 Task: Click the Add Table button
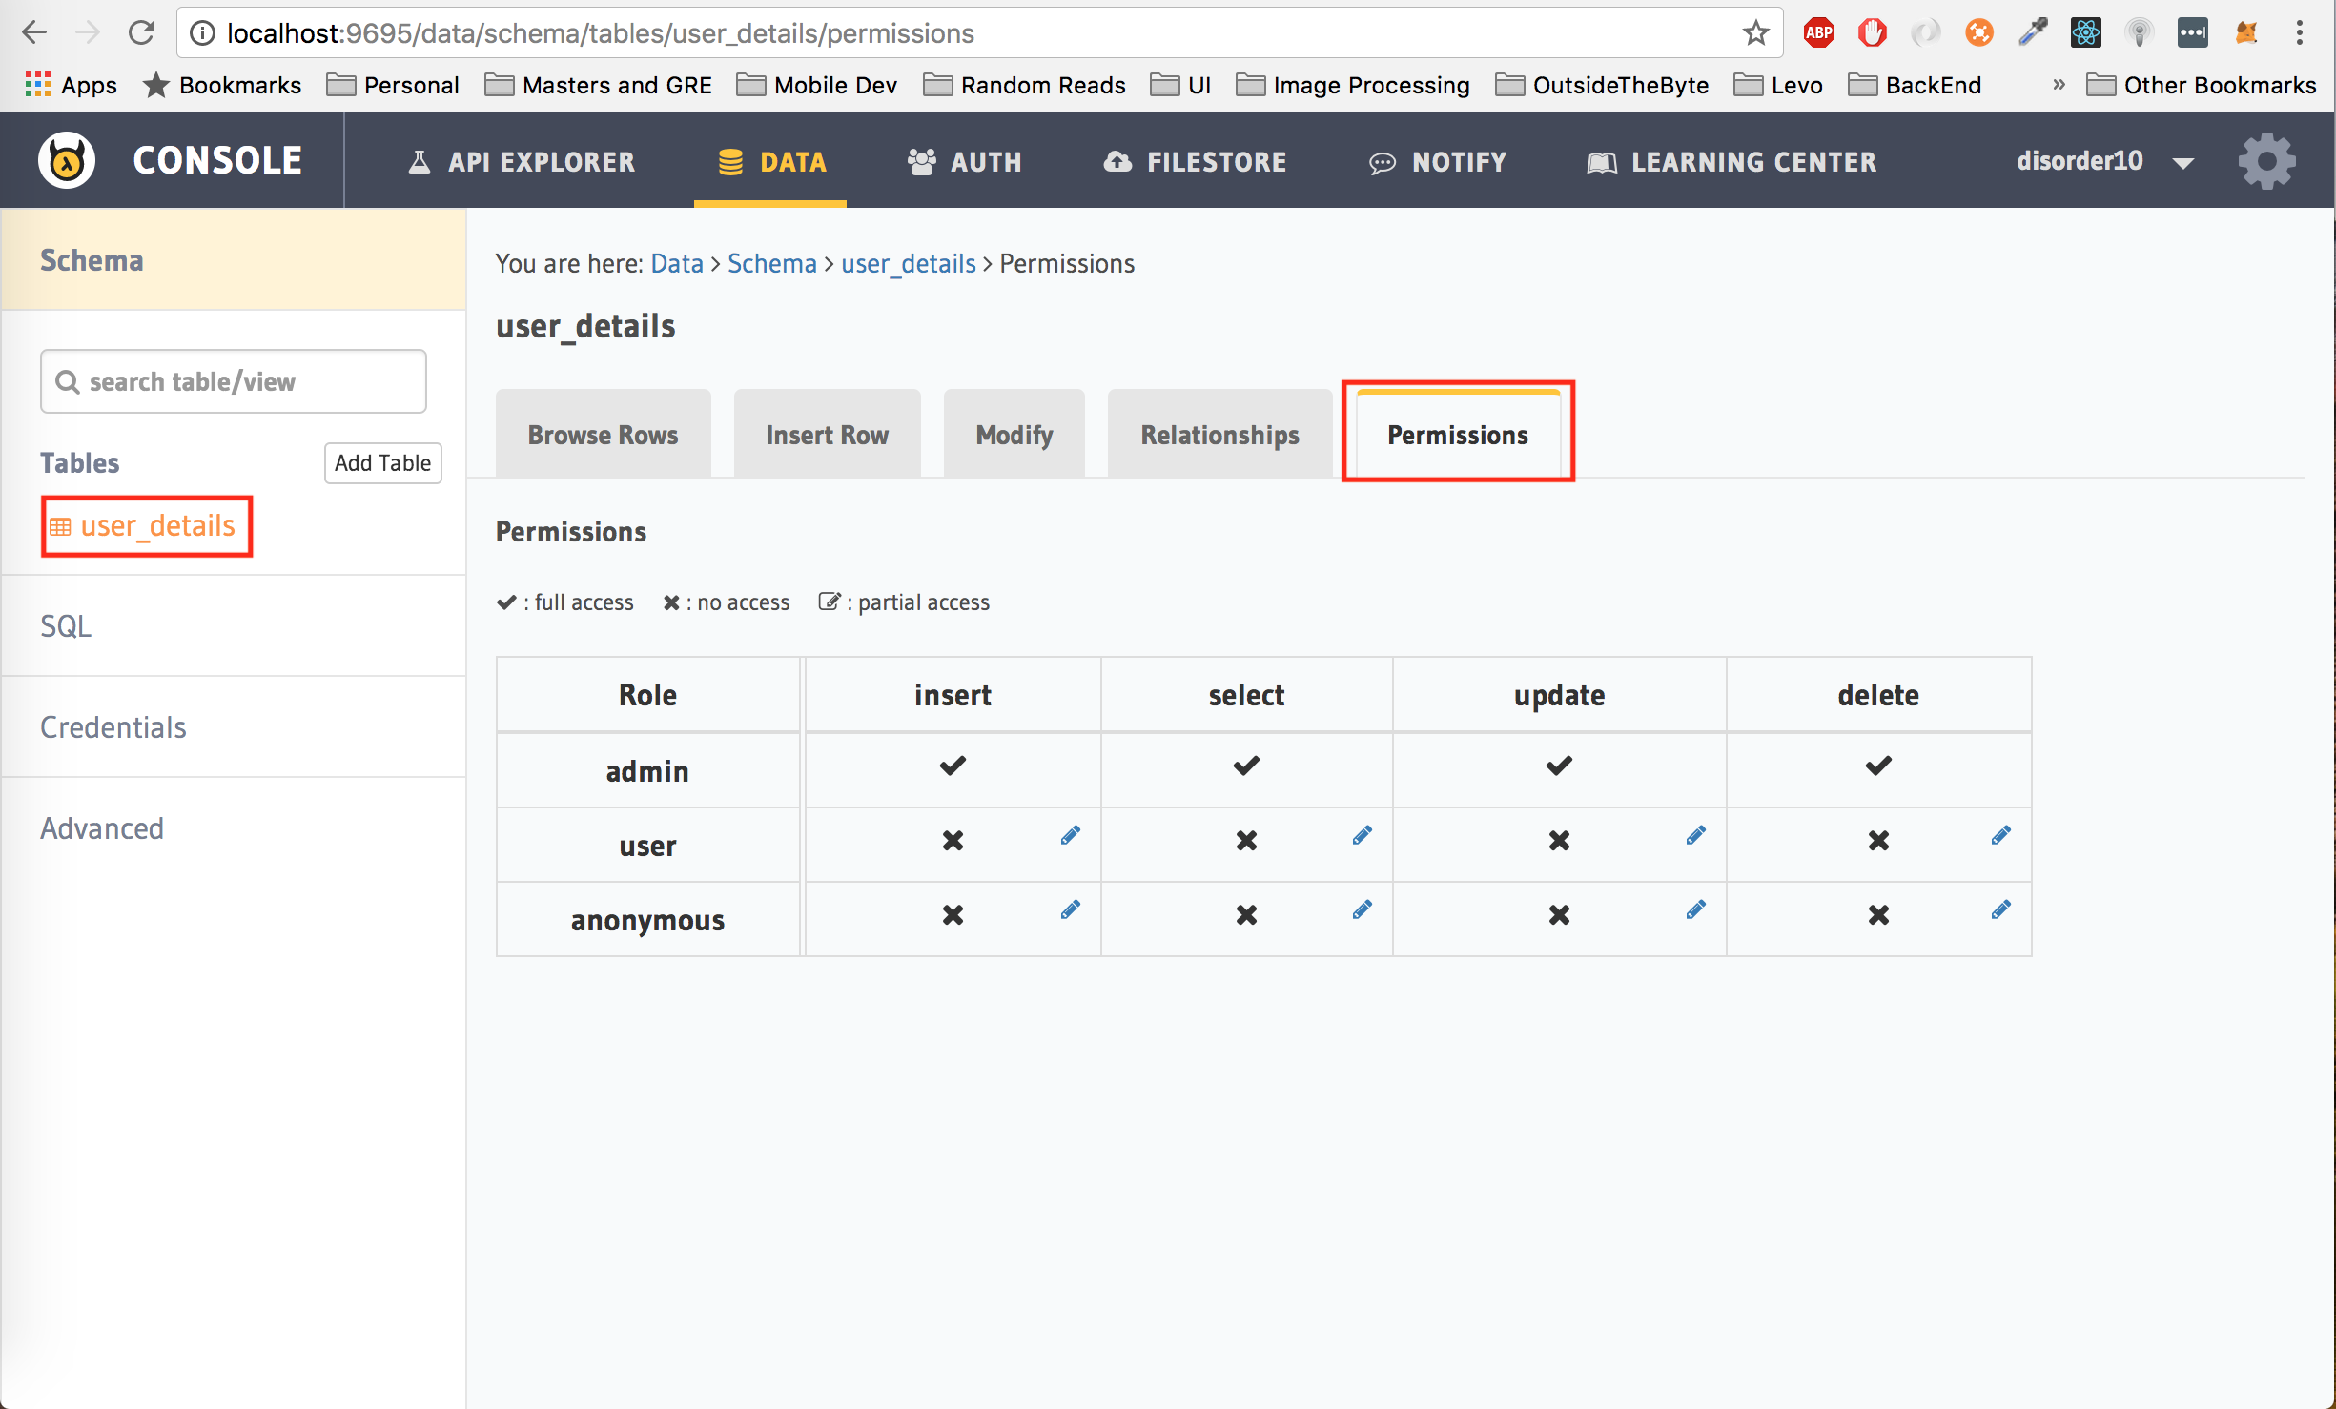click(382, 462)
